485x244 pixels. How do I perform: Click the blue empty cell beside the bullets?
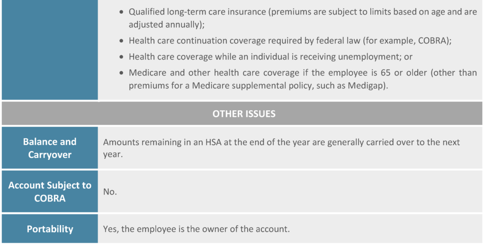pyautogui.click(x=50, y=50)
